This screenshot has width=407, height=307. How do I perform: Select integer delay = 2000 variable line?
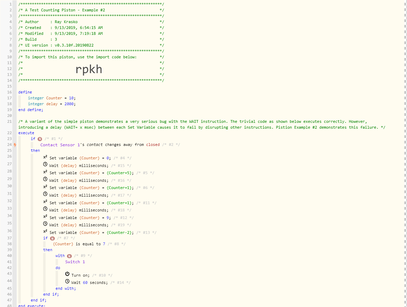[x=52, y=104]
